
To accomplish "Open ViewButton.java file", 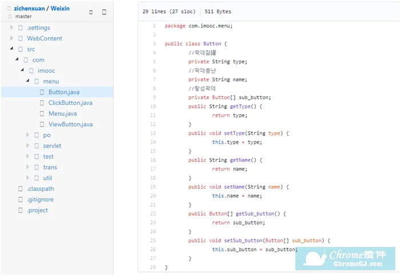I will tap(71, 124).
